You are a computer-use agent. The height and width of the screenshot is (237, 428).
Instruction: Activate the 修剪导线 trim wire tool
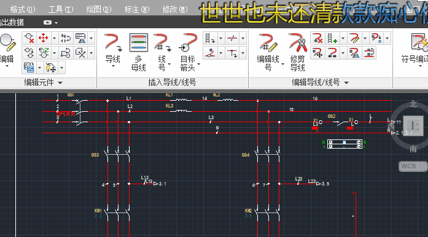298,52
